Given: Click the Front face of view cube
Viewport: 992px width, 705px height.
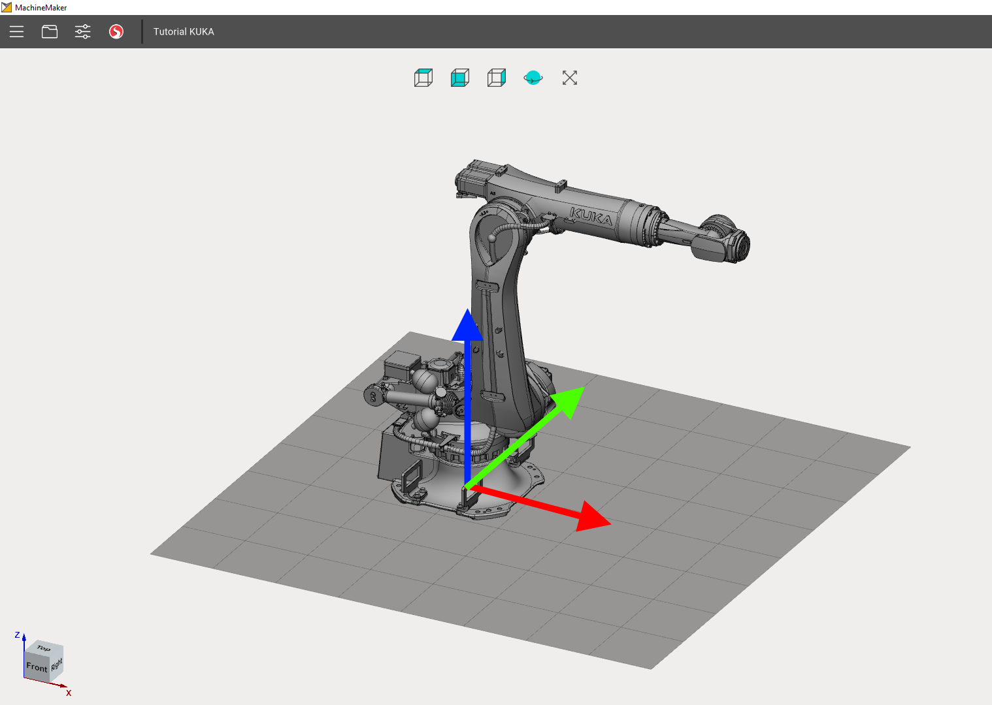Looking at the screenshot, I should pyautogui.click(x=37, y=667).
